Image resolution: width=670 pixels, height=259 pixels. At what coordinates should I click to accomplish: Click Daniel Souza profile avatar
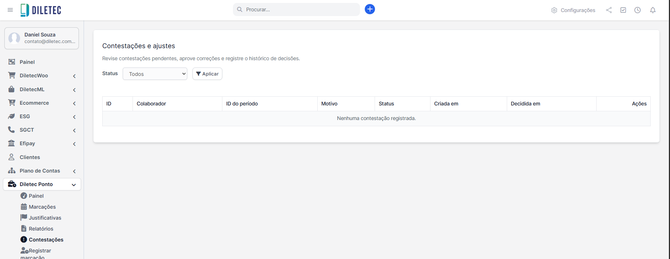click(14, 38)
